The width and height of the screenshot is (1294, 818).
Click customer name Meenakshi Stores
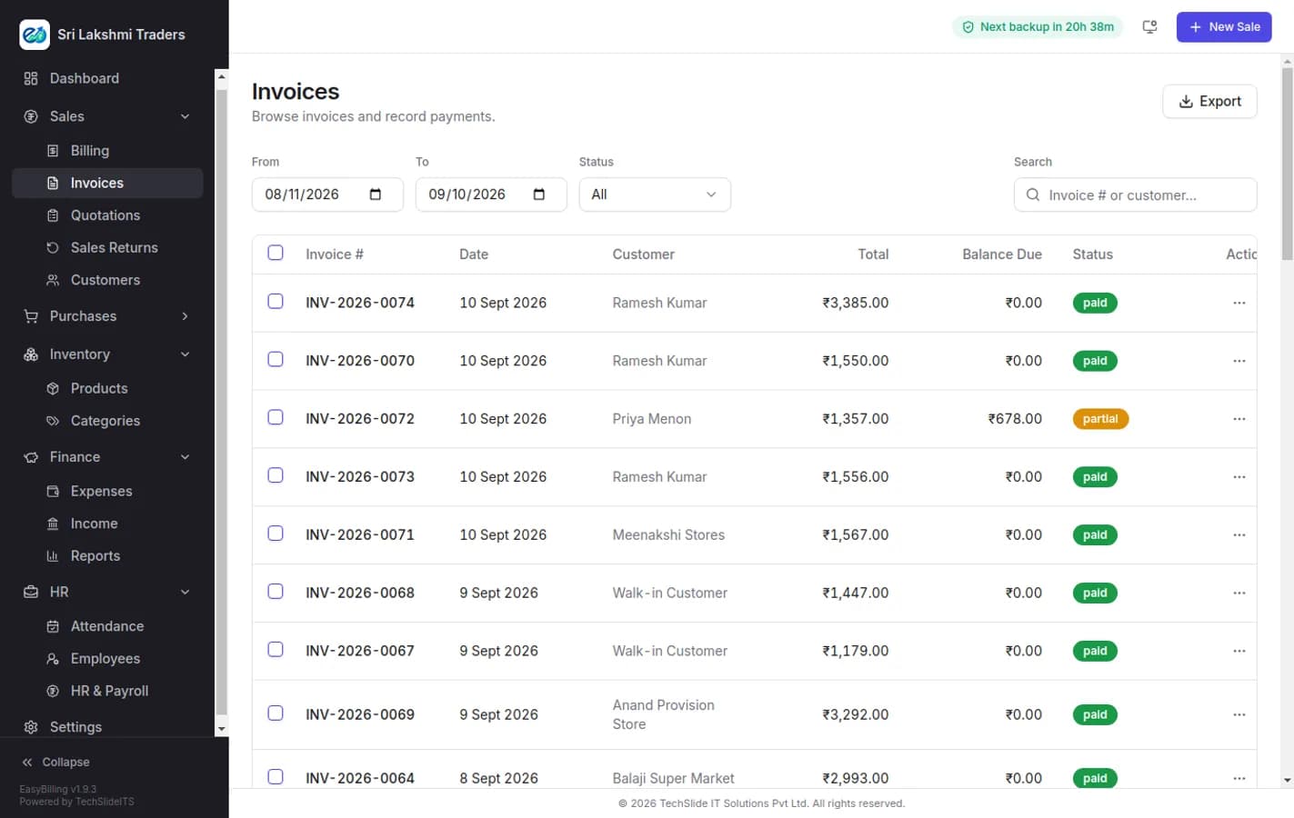(668, 535)
